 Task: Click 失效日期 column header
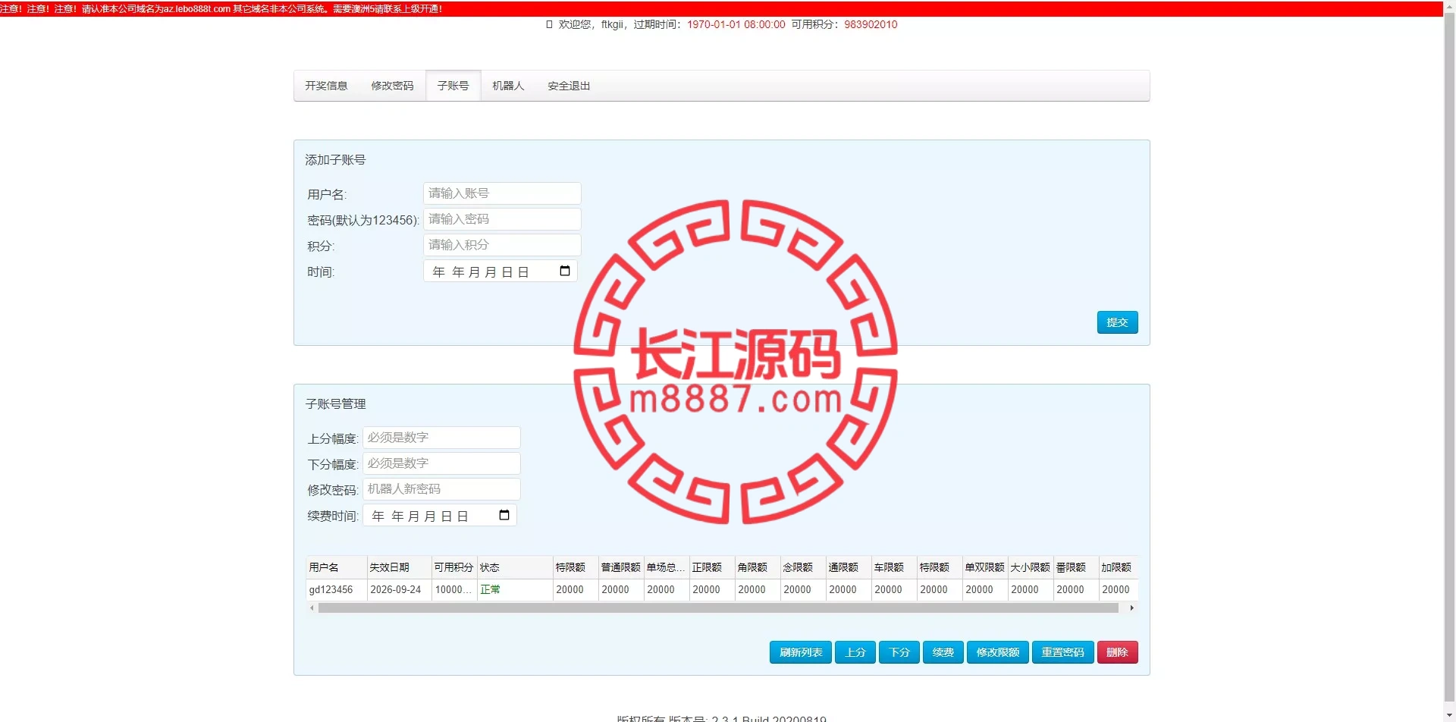coord(399,567)
